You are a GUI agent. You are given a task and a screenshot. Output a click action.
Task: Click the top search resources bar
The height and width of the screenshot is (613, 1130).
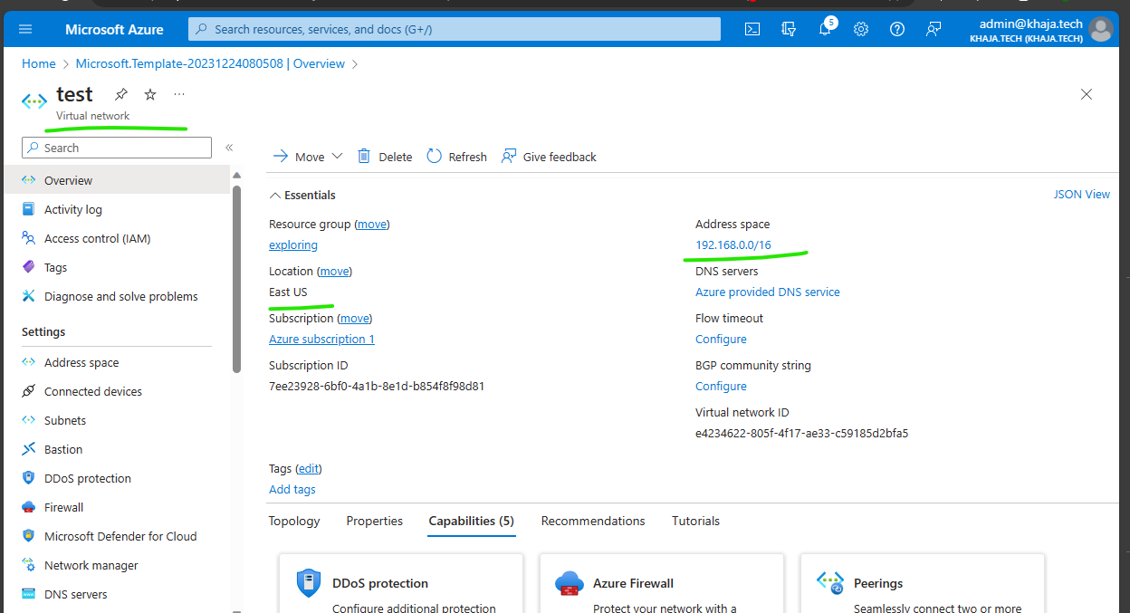(x=455, y=29)
